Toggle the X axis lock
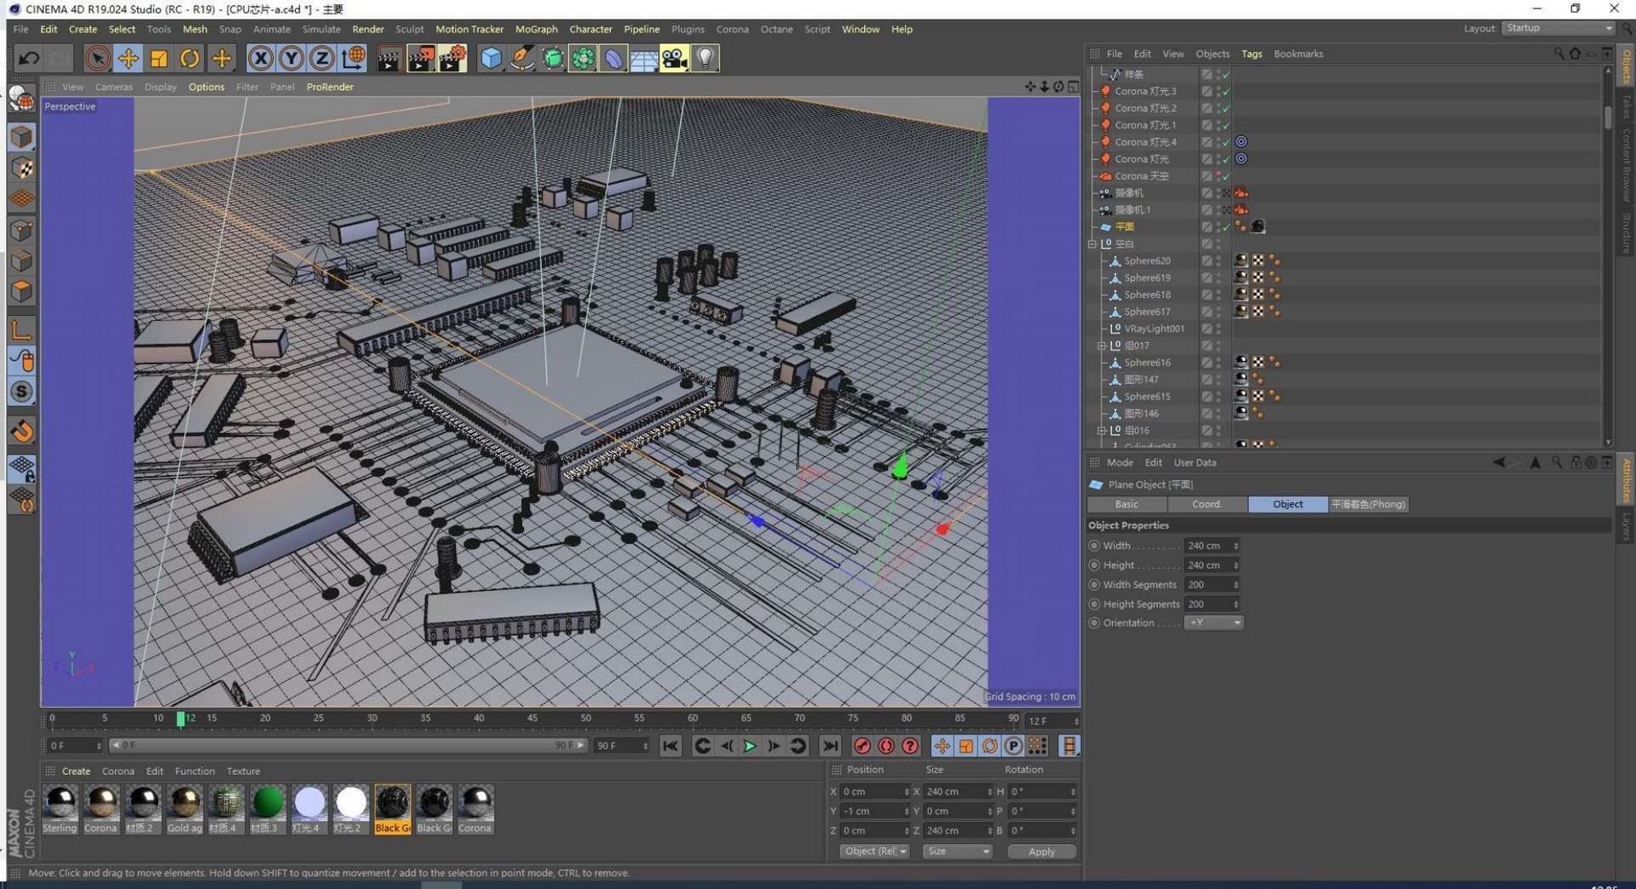 click(261, 58)
